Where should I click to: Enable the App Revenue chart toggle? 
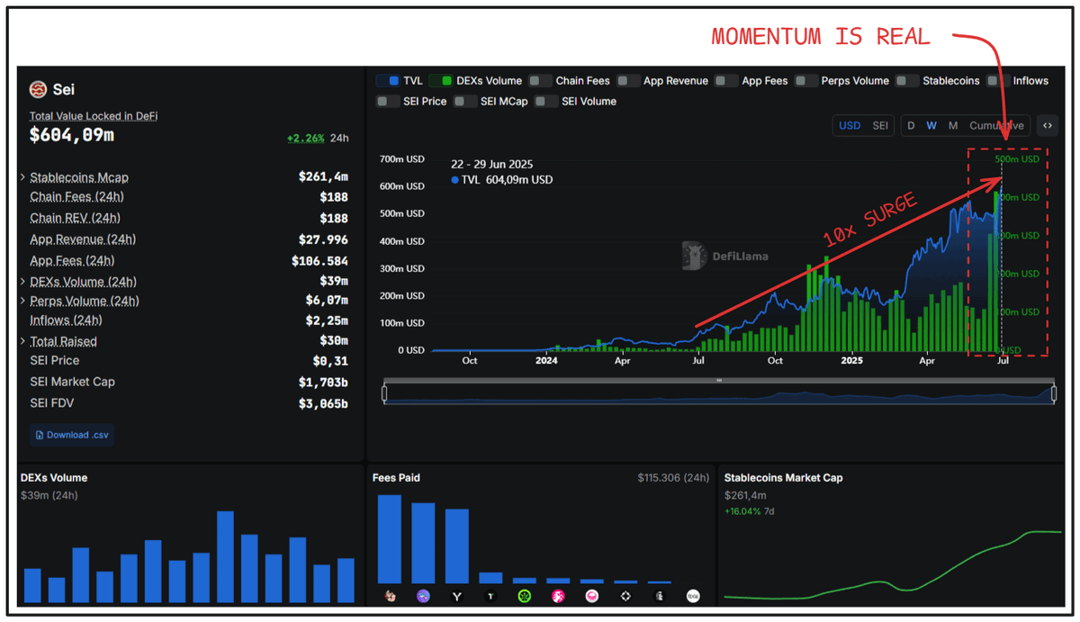628,81
